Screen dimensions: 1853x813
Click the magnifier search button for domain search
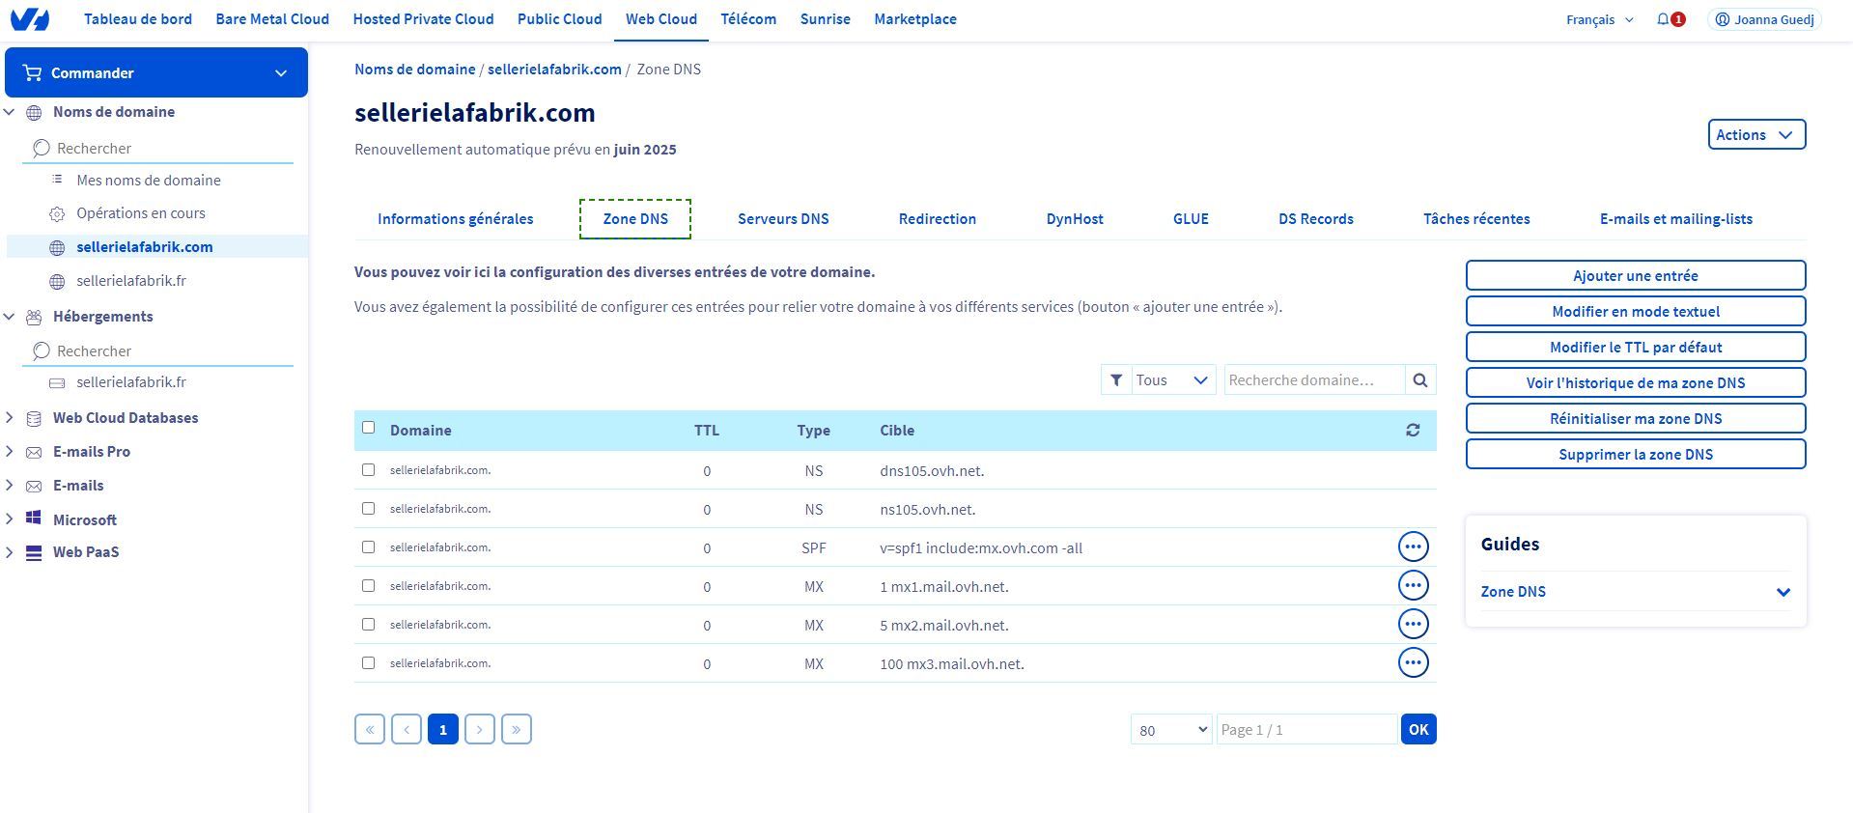pos(1420,380)
